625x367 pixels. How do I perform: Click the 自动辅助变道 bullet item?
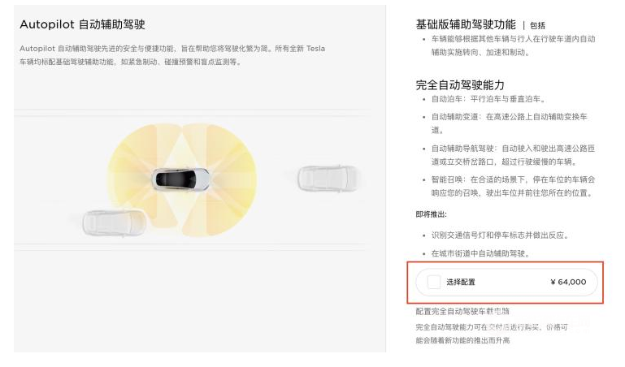pyautogui.click(x=510, y=123)
